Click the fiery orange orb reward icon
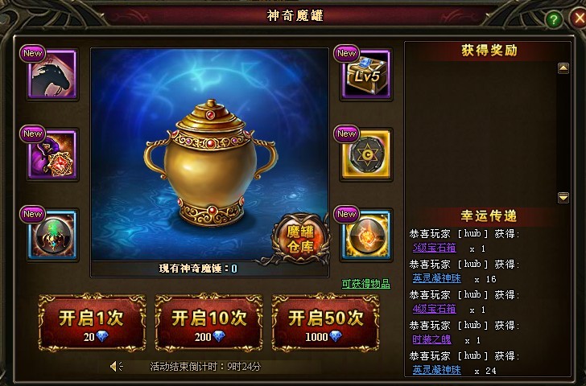Image resolution: width=586 pixels, height=386 pixels. 366,235
